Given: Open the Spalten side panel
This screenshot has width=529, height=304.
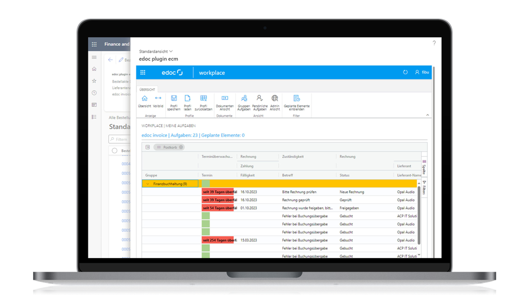Looking at the screenshot, I should [x=424, y=167].
